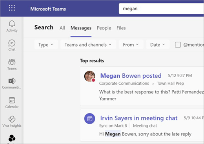204x144 pixels.
Task: Open the Megan Bowen posted result
Action: click(131, 76)
